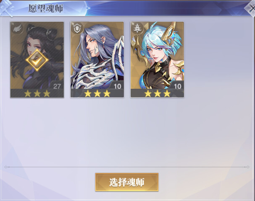Select the blue-haired soul master card

(157, 59)
